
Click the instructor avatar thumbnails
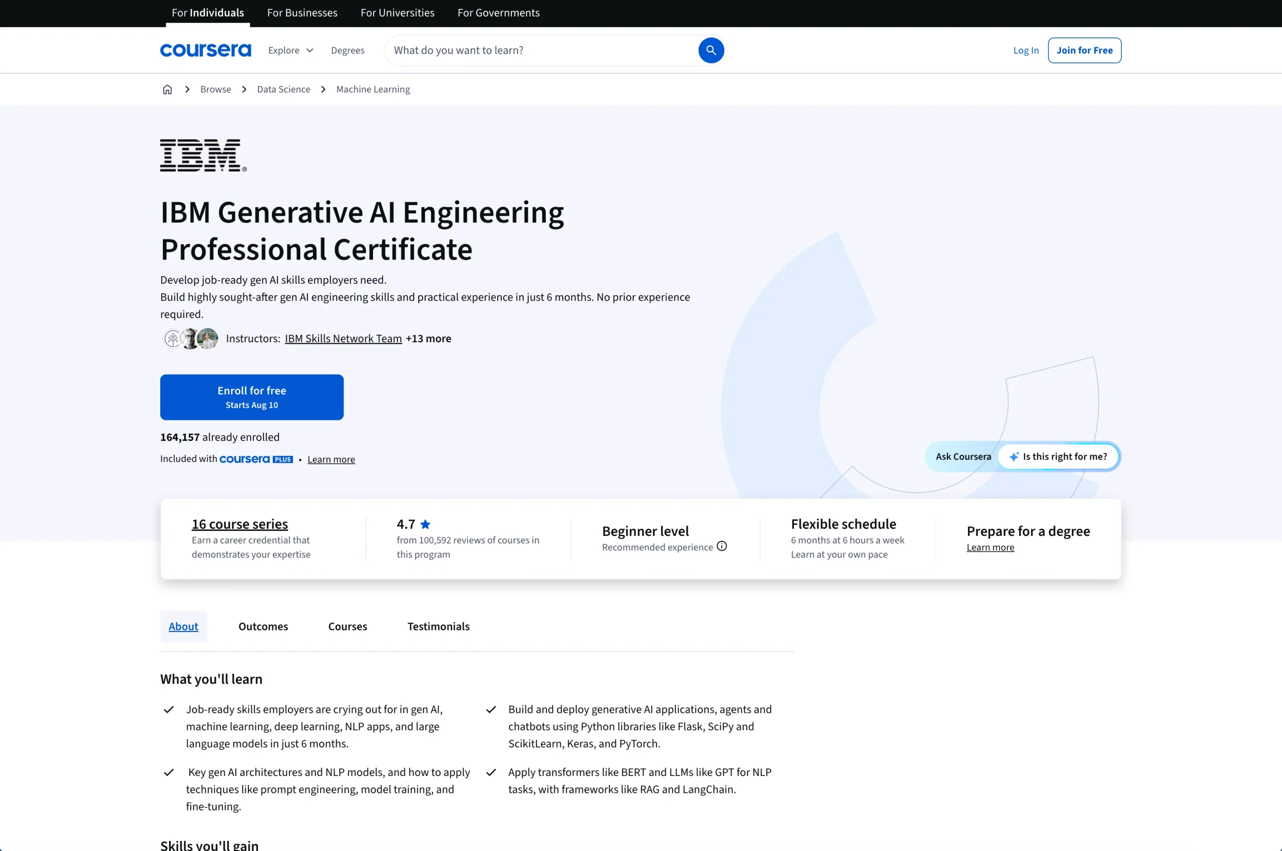point(191,339)
